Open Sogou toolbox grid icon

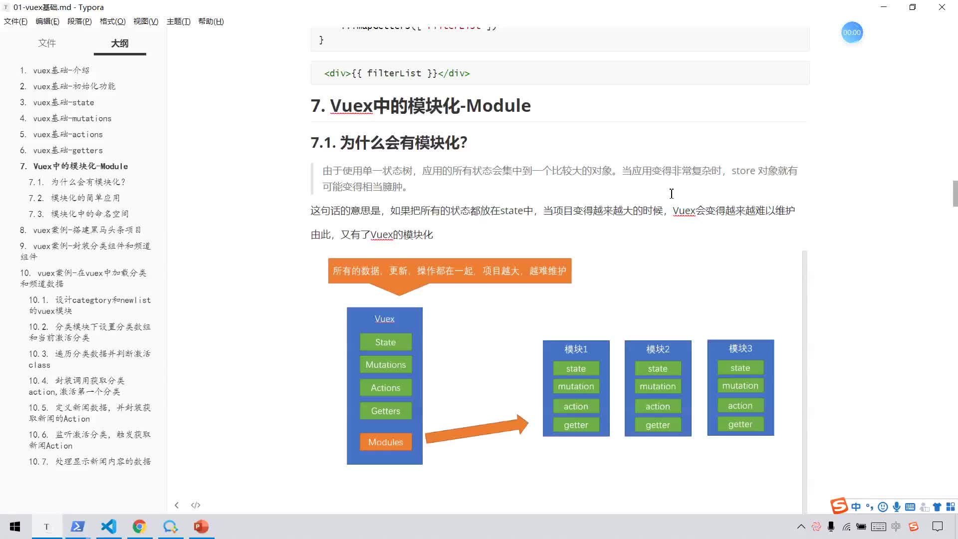[x=951, y=507]
